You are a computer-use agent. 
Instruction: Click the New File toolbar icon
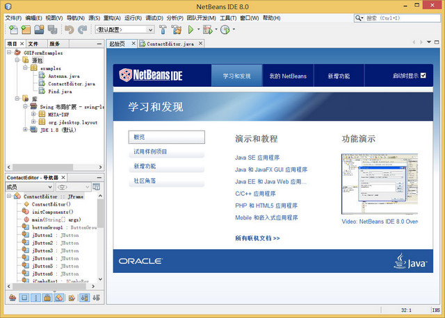(14, 30)
